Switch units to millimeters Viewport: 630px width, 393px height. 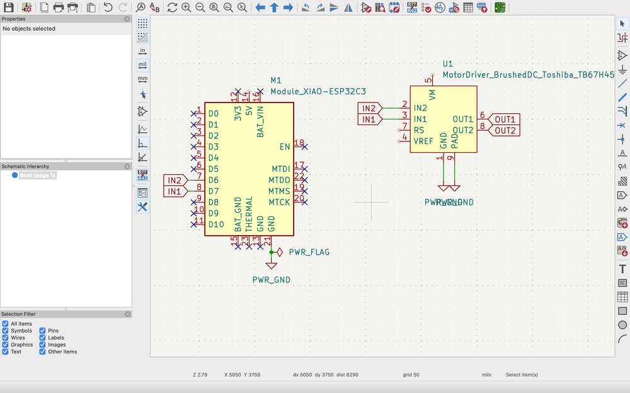pos(142,79)
